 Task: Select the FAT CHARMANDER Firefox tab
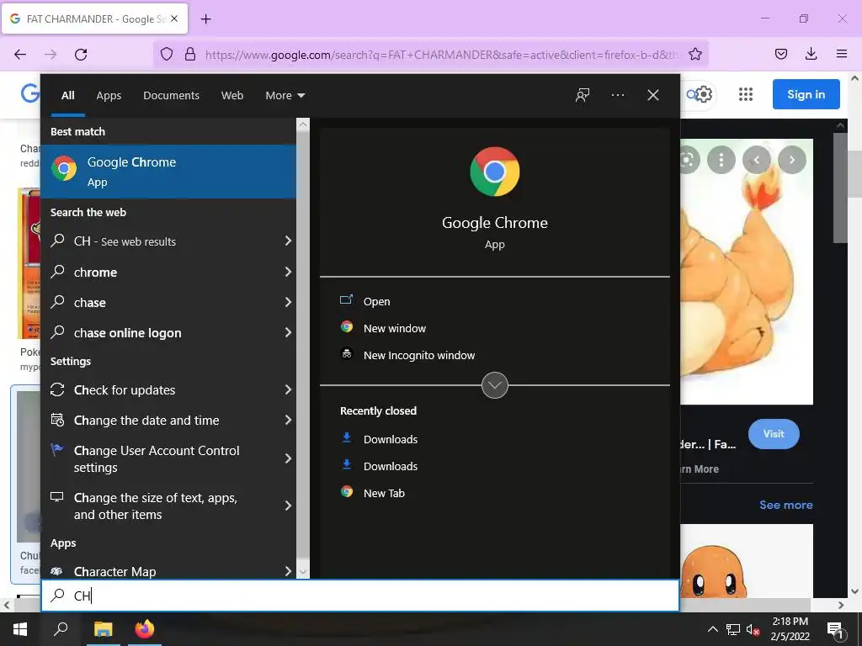[94, 19]
